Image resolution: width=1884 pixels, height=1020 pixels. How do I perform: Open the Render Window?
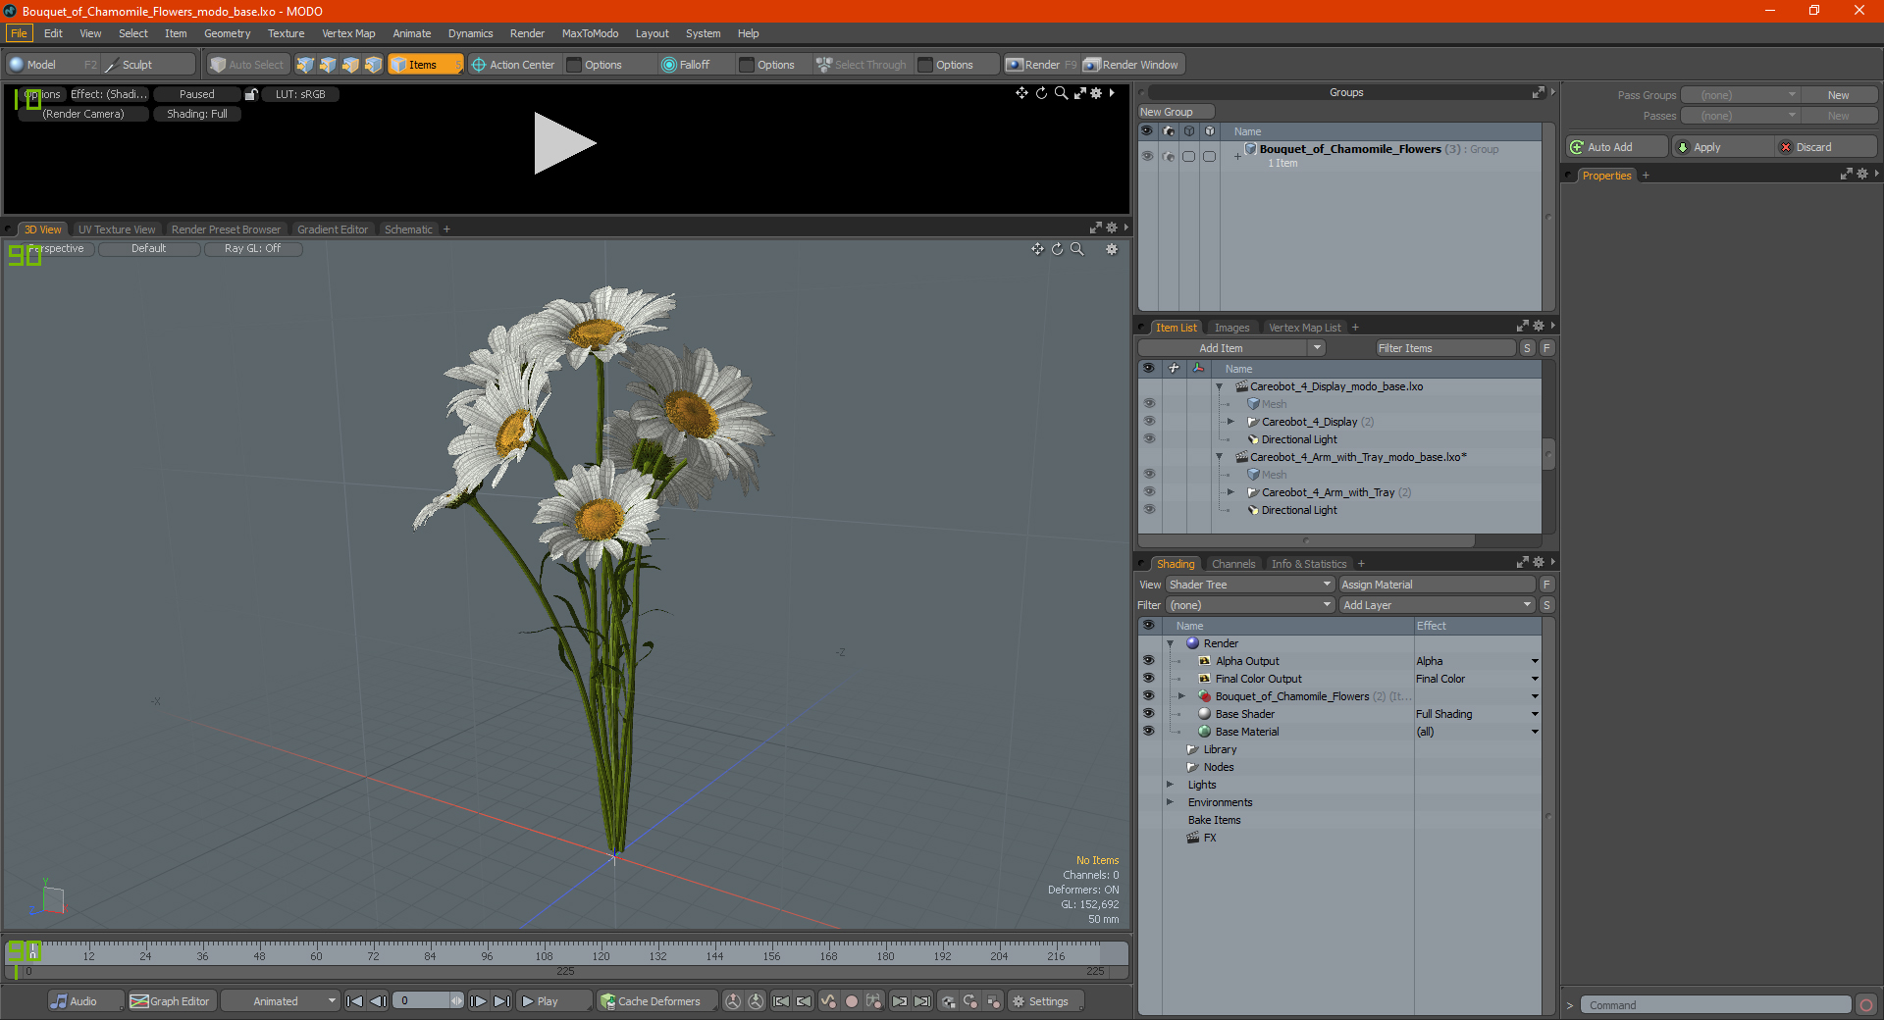coord(1131,65)
